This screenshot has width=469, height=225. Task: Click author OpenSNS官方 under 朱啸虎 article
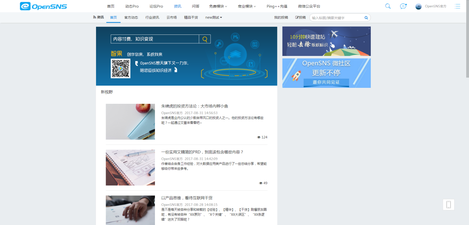172,113
